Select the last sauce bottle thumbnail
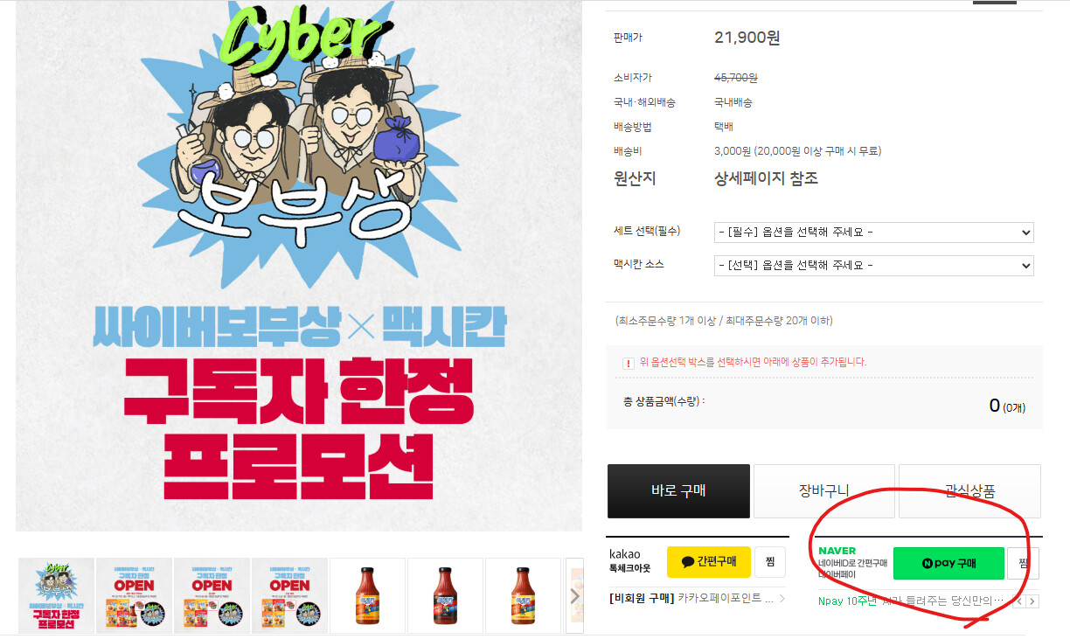Screen dimensions: 1070x639 [523, 596]
